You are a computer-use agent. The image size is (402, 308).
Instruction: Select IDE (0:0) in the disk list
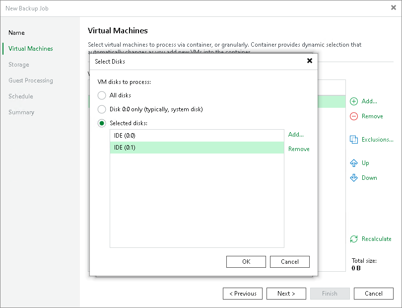[197, 136]
